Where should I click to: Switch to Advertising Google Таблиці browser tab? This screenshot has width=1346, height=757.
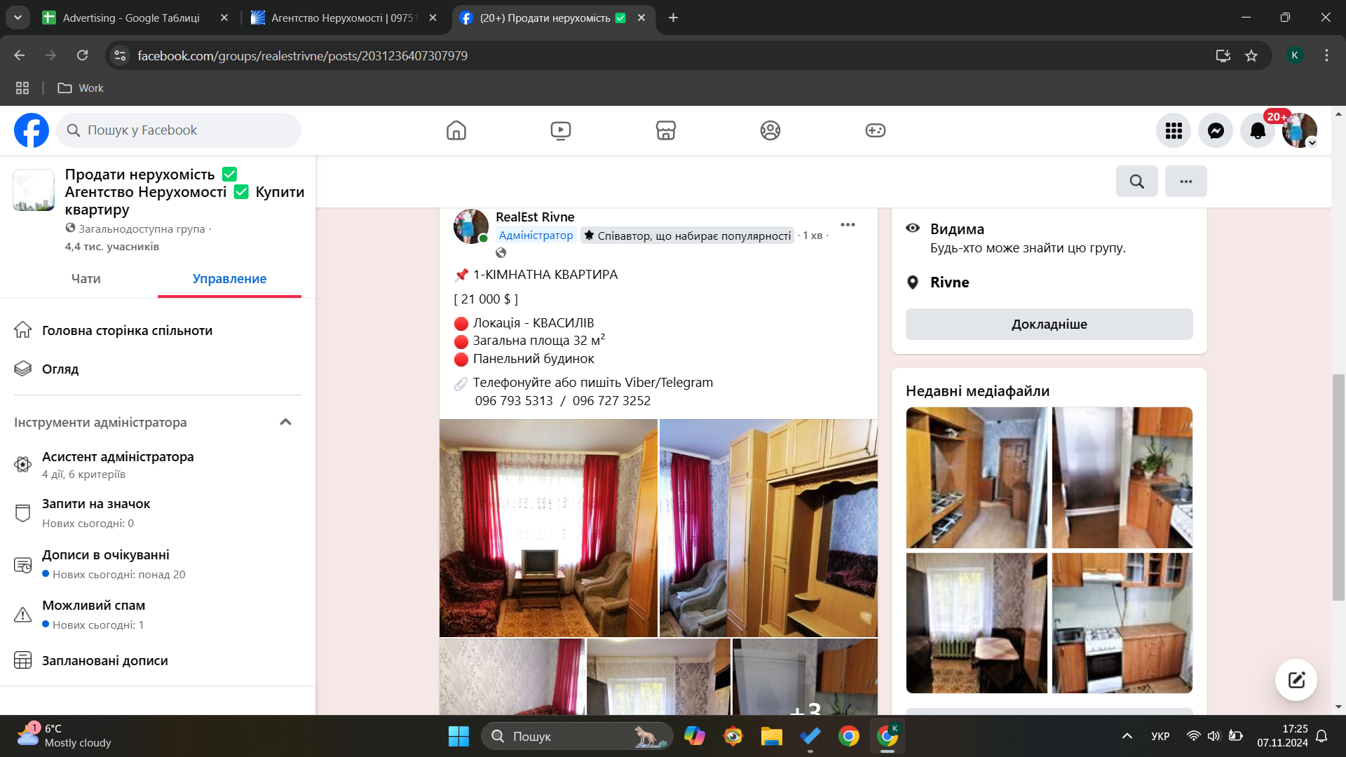click(131, 18)
